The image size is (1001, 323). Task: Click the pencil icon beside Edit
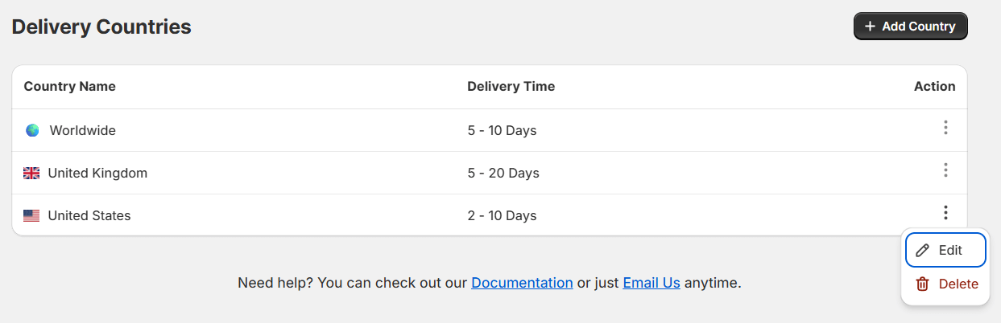click(x=923, y=250)
